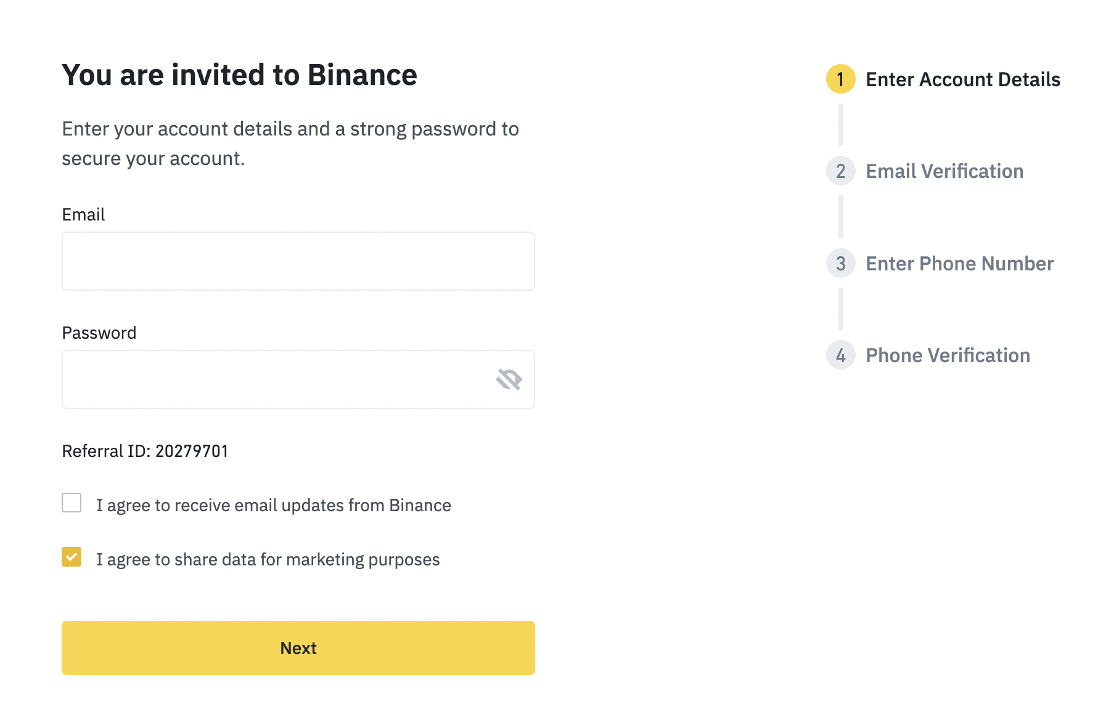This screenshot has height=728, width=1106.
Task: Click the "I agree to receive email updates" text
Action: (x=273, y=506)
